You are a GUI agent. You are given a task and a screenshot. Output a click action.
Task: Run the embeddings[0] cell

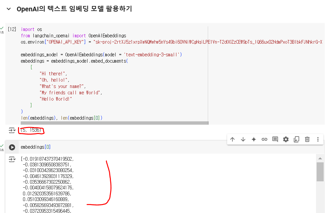tap(12, 147)
